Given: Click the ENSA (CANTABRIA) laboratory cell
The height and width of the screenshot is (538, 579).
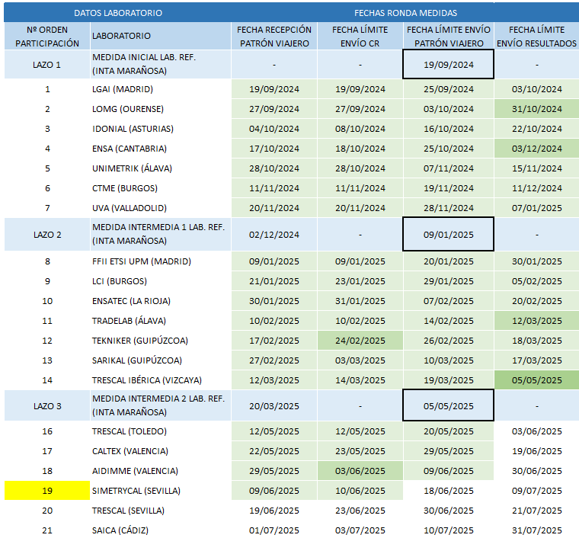Looking at the screenshot, I should pos(161,149).
